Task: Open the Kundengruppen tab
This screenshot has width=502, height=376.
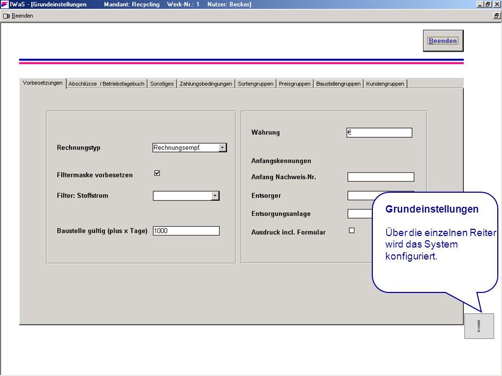Action: point(385,84)
